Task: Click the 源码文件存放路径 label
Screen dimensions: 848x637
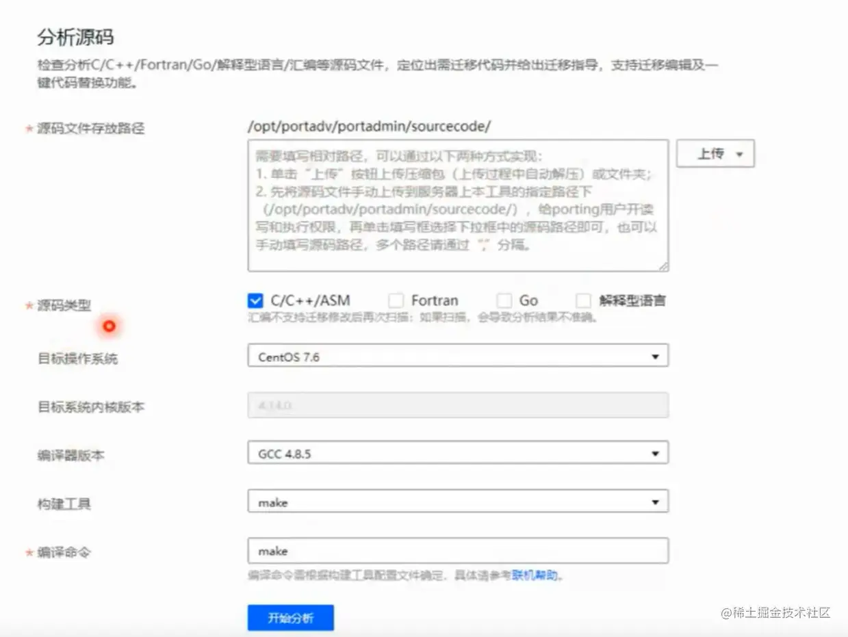Action: pos(90,128)
